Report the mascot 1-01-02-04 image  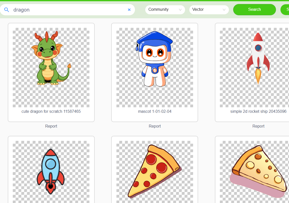pos(155,126)
